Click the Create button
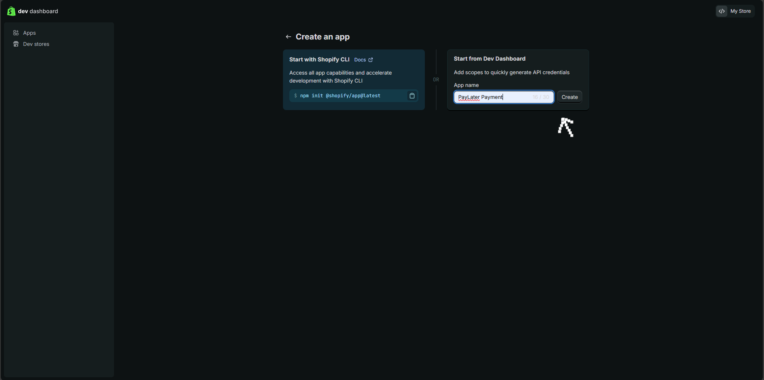Image resolution: width=764 pixels, height=380 pixels. click(570, 97)
